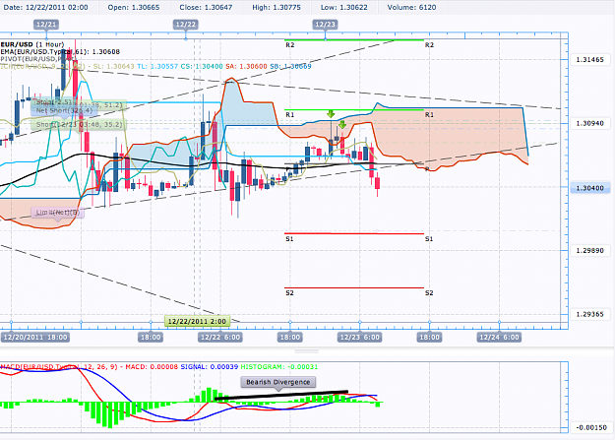Select the Limit(Net)(B) order label
Viewport: 615px width, 440px height.
tap(58, 213)
